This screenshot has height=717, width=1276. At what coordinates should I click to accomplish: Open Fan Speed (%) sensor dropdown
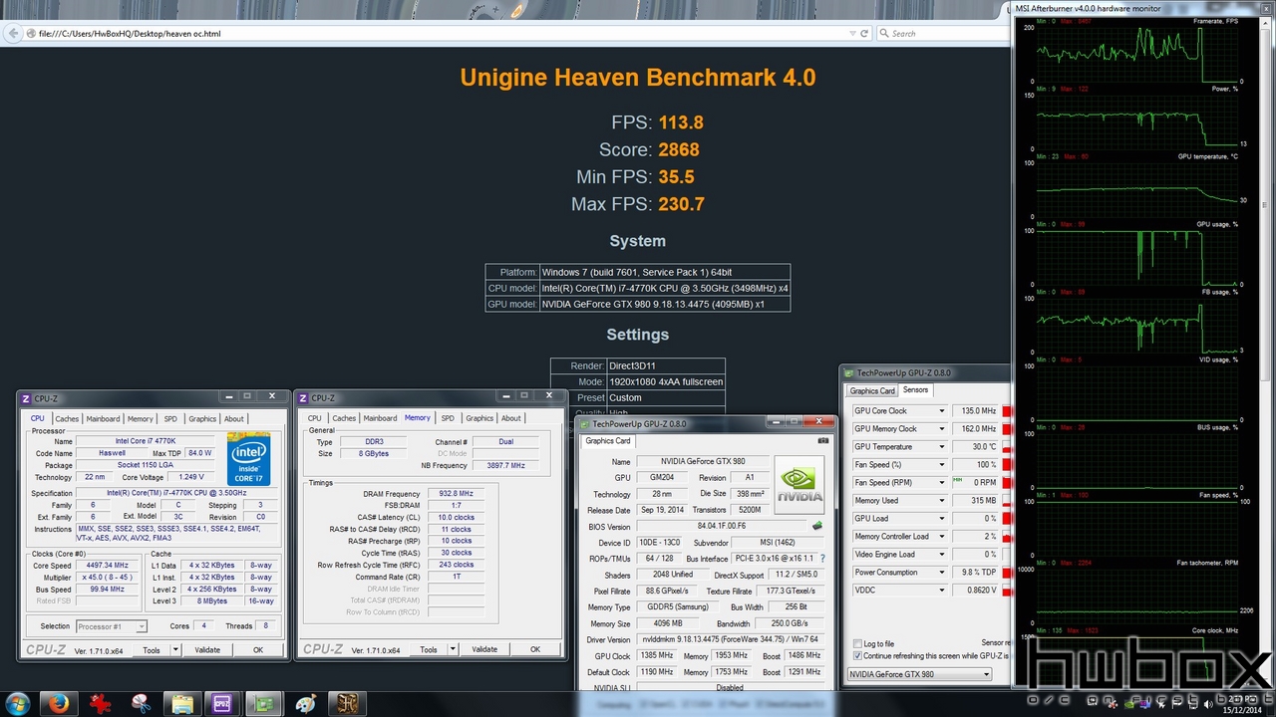[941, 464]
